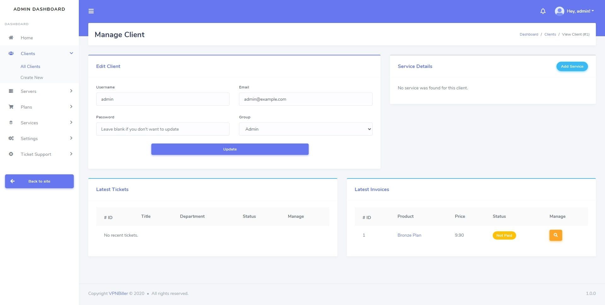
Task: Expand the Servers menu chevron
Action: pos(71,91)
